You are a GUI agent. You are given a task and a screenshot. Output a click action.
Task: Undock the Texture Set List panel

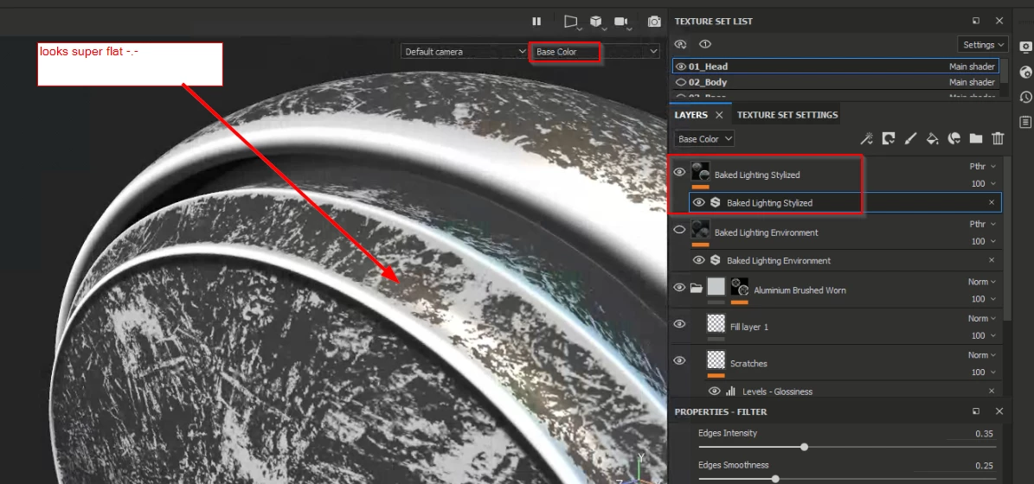coord(976,21)
